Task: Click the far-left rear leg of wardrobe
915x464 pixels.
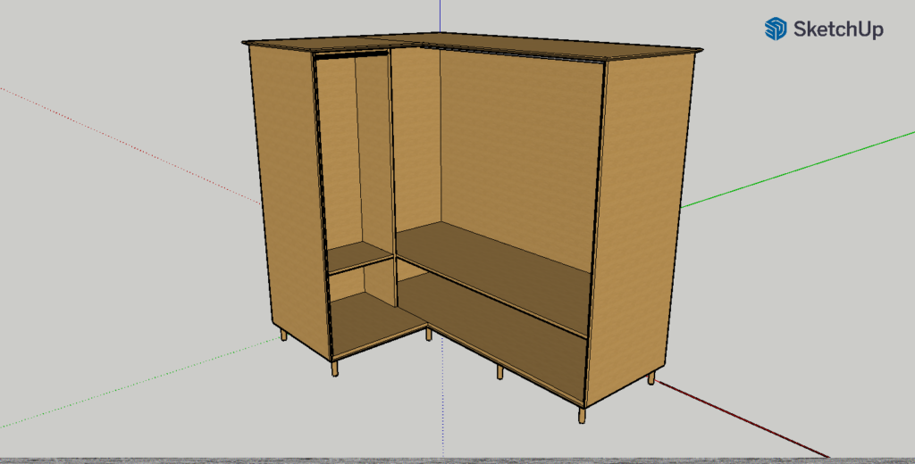Action: tap(284, 336)
